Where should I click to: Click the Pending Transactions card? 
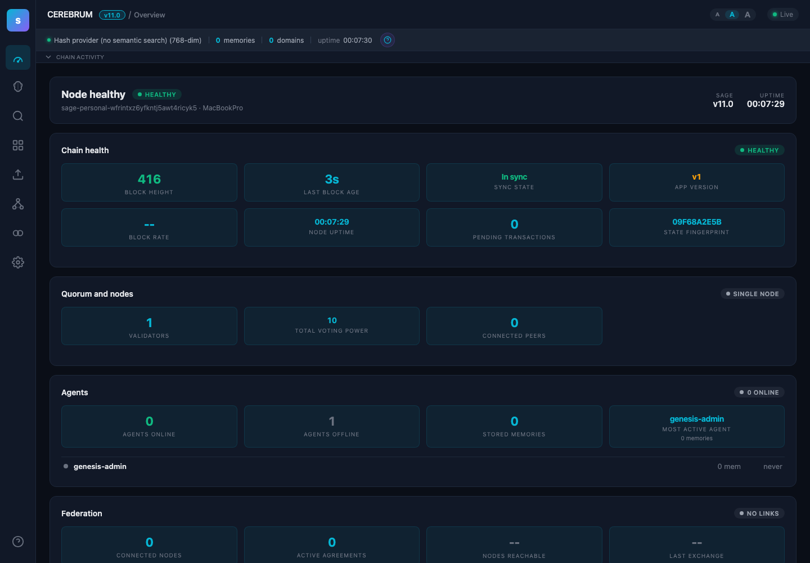click(514, 227)
